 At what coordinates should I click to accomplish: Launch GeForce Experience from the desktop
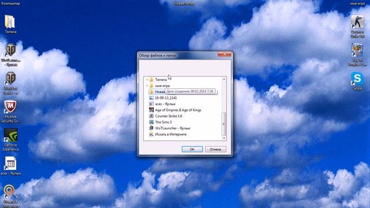click(10, 140)
